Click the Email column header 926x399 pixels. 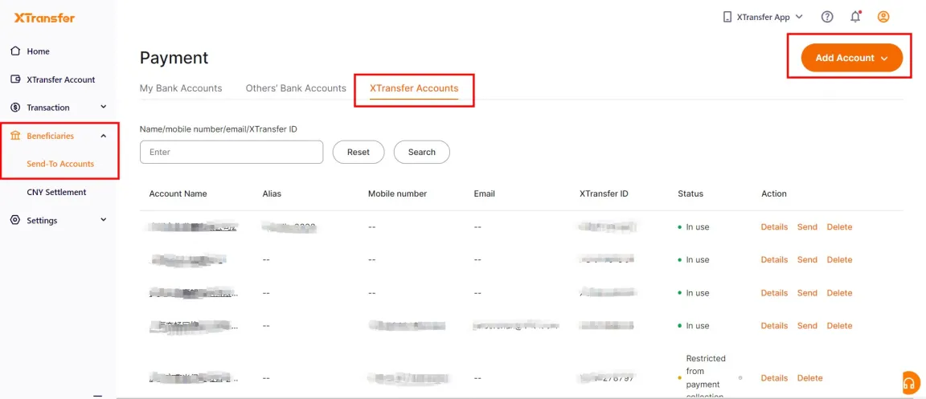click(x=484, y=193)
